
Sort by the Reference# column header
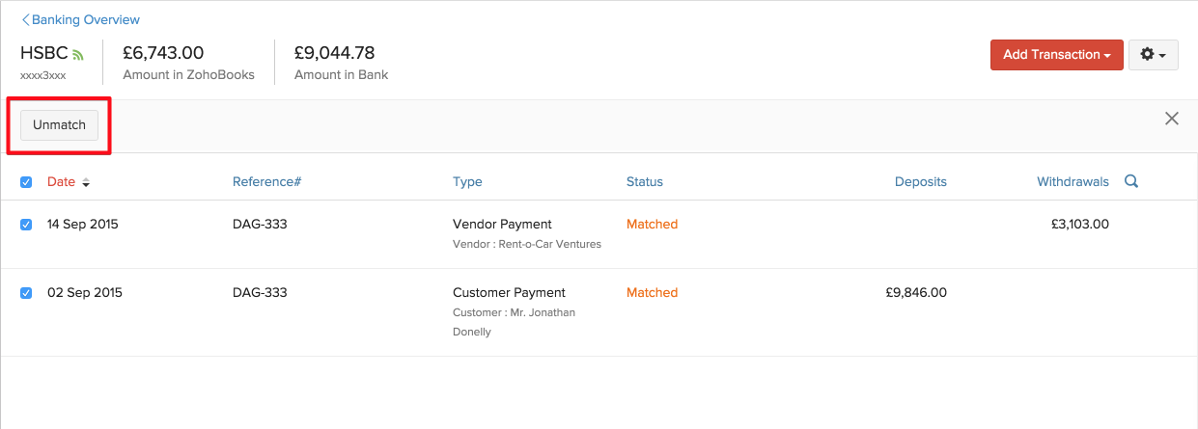click(x=266, y=181)
